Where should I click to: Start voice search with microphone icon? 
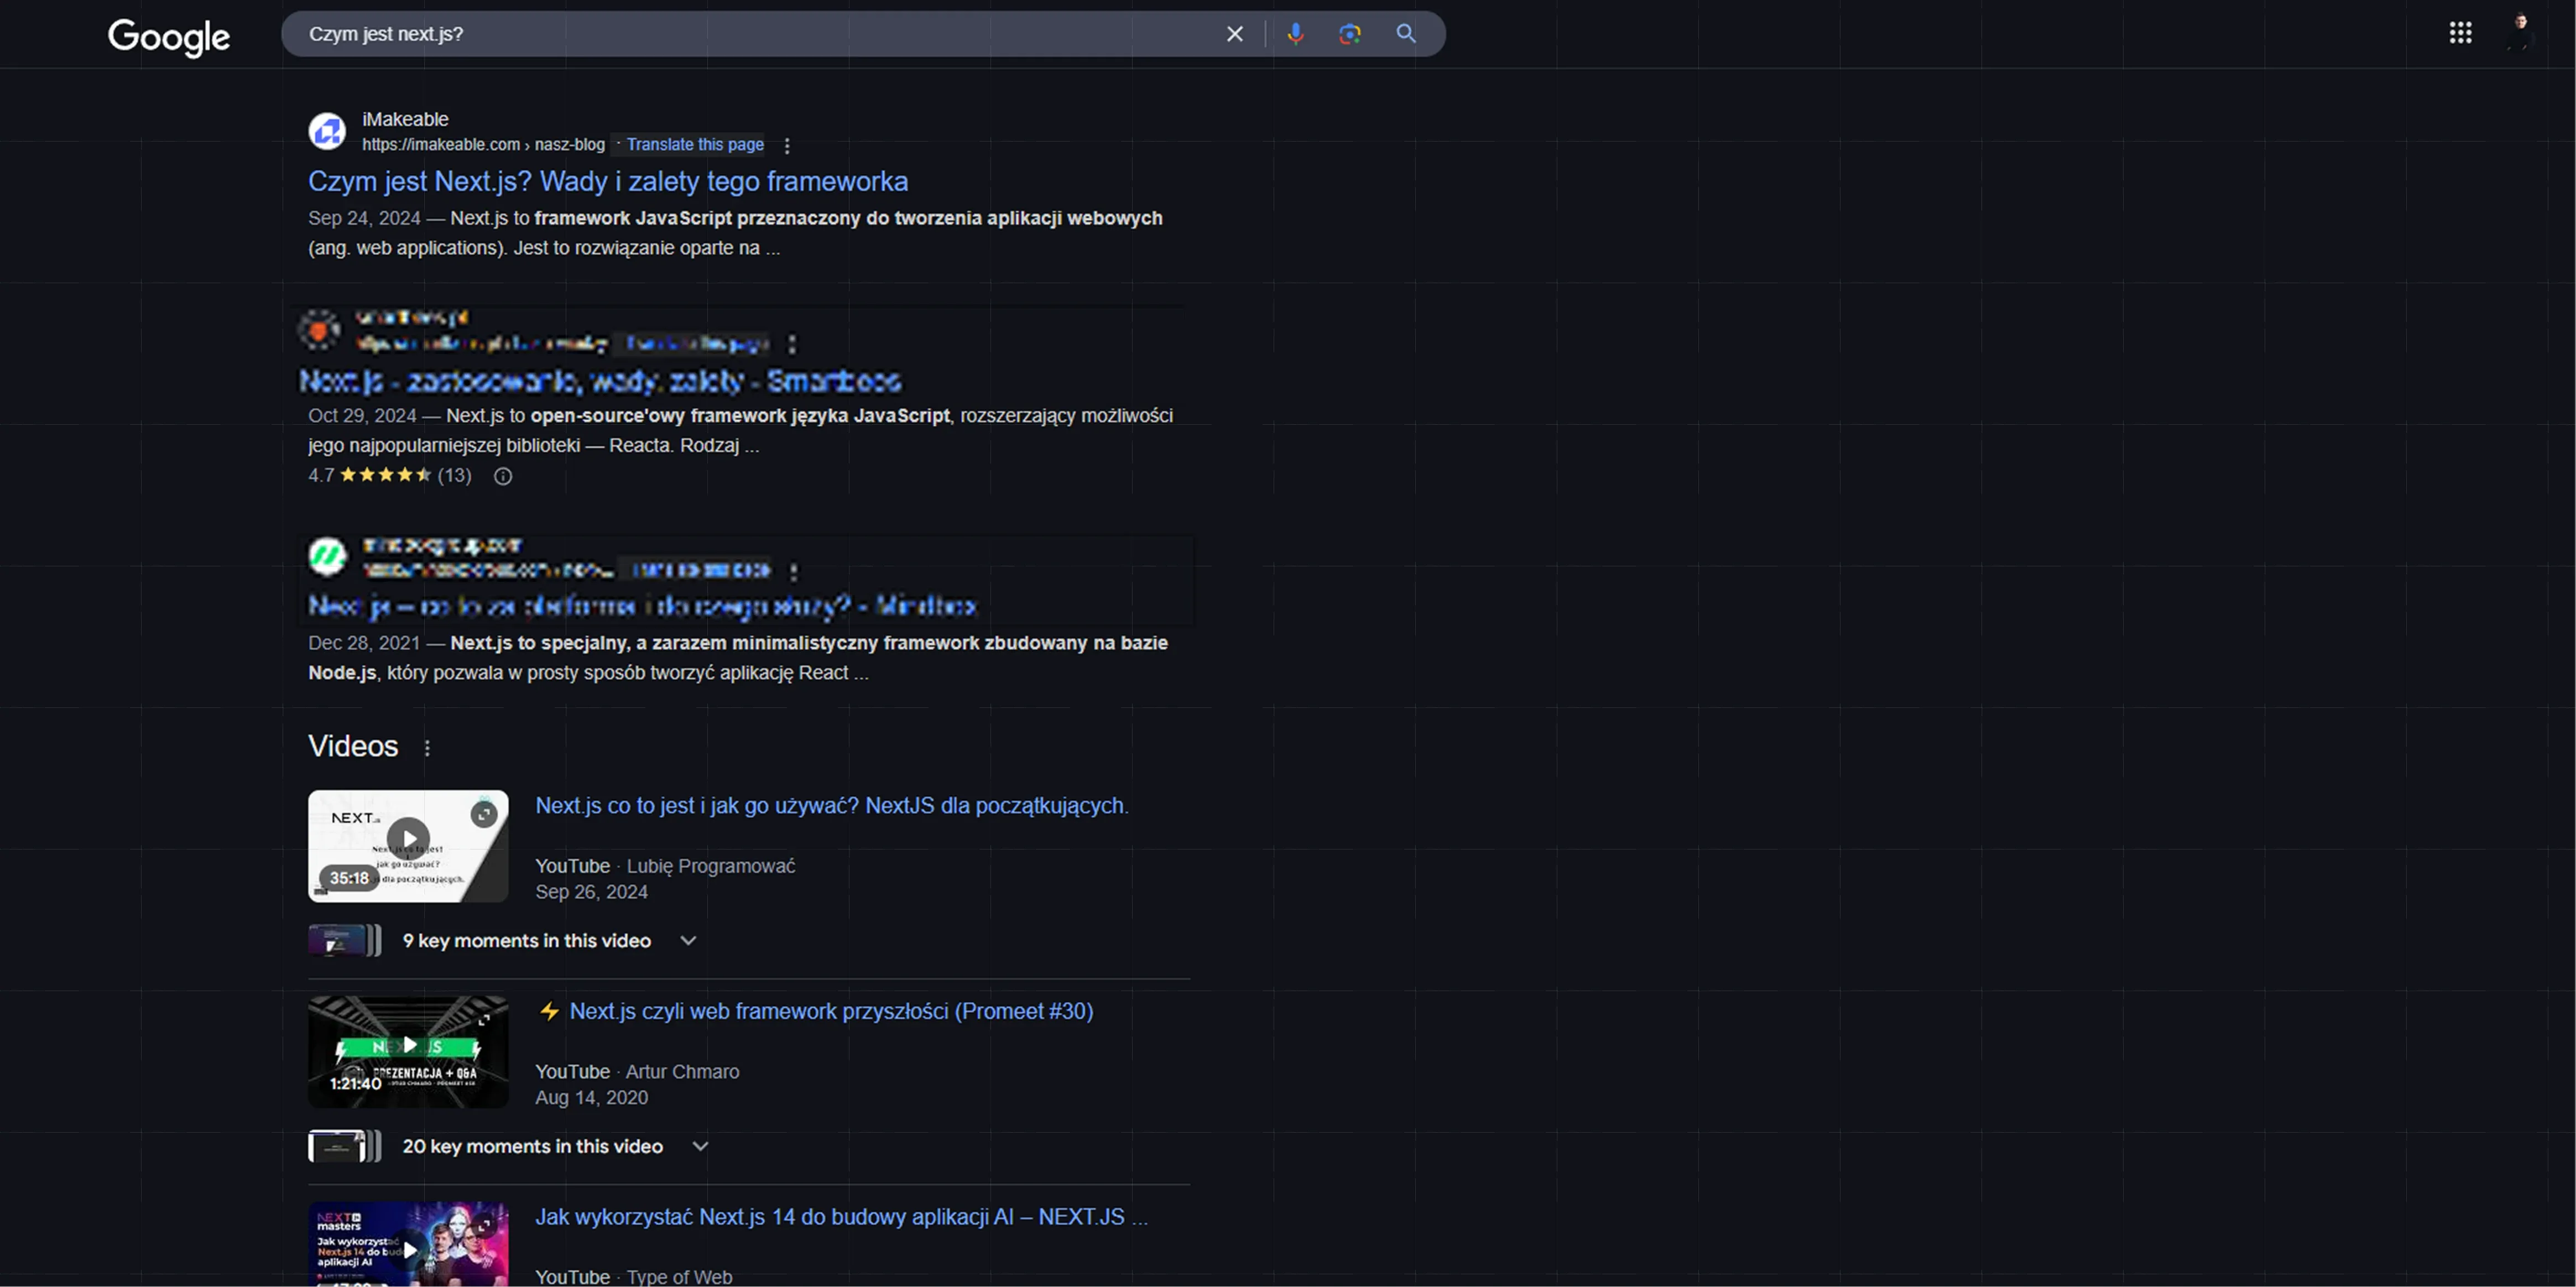pos(1295,34)
